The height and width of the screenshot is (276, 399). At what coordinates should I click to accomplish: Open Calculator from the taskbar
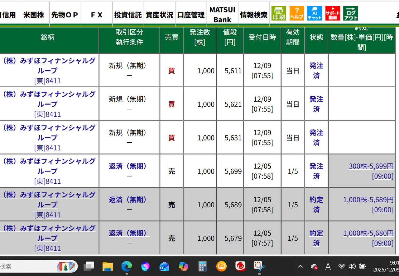pos(202,266)
